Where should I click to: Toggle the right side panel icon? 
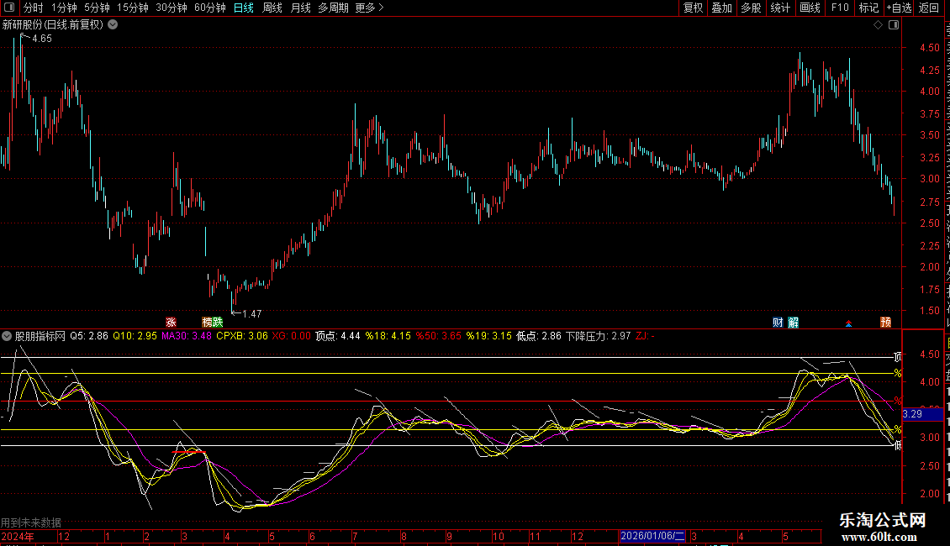(894, 25)
